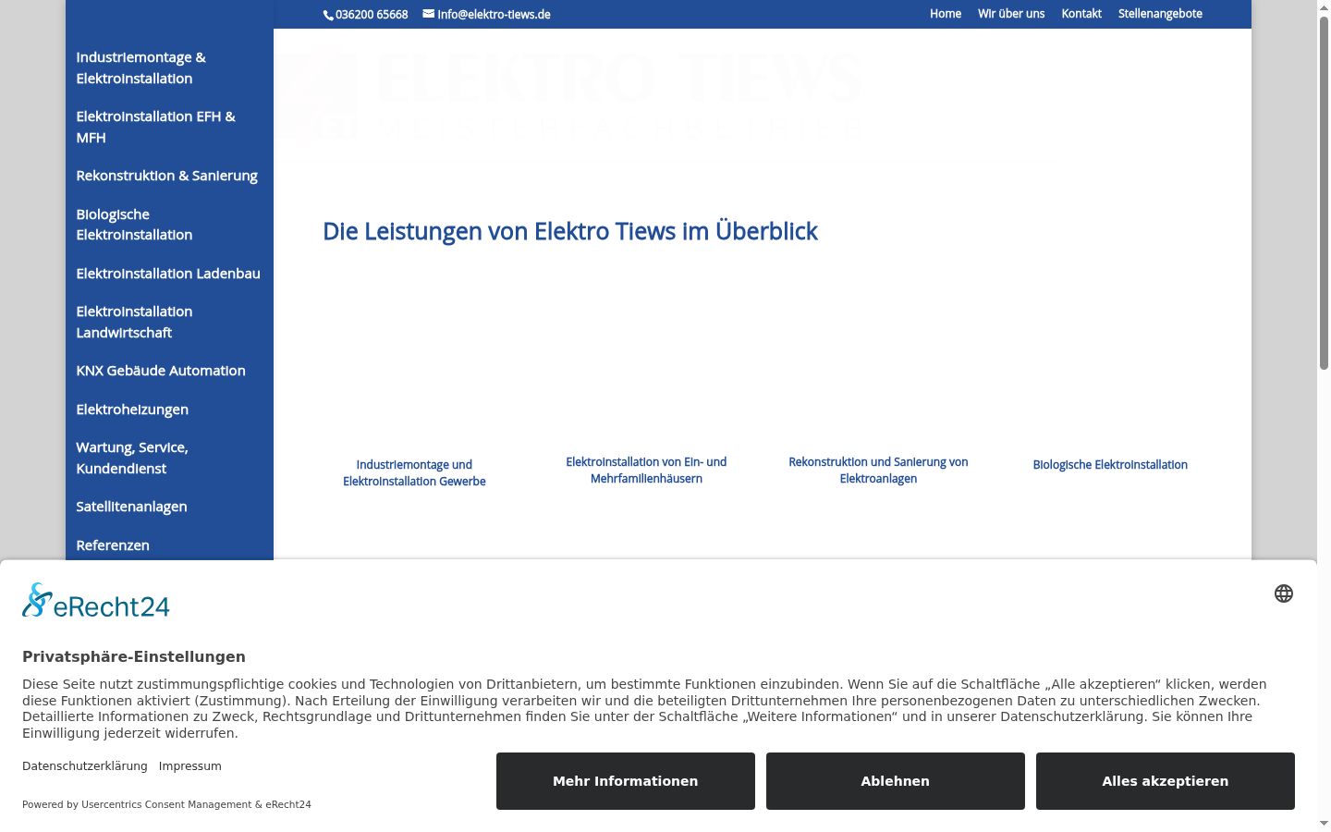Click the phone icon beside 036200 65668
This screenshot has width=1331, height=832.
[328, 15]
